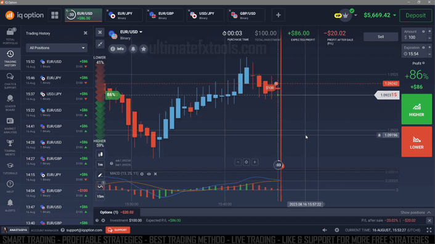Screen dimensions: 435x244
Task: Open Chats & Support from the sidebar
Action: pyautogui.click(x=10, y=81)
